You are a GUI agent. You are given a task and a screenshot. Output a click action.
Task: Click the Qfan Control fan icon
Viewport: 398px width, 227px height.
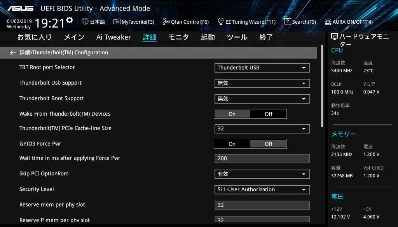point(166,21)
